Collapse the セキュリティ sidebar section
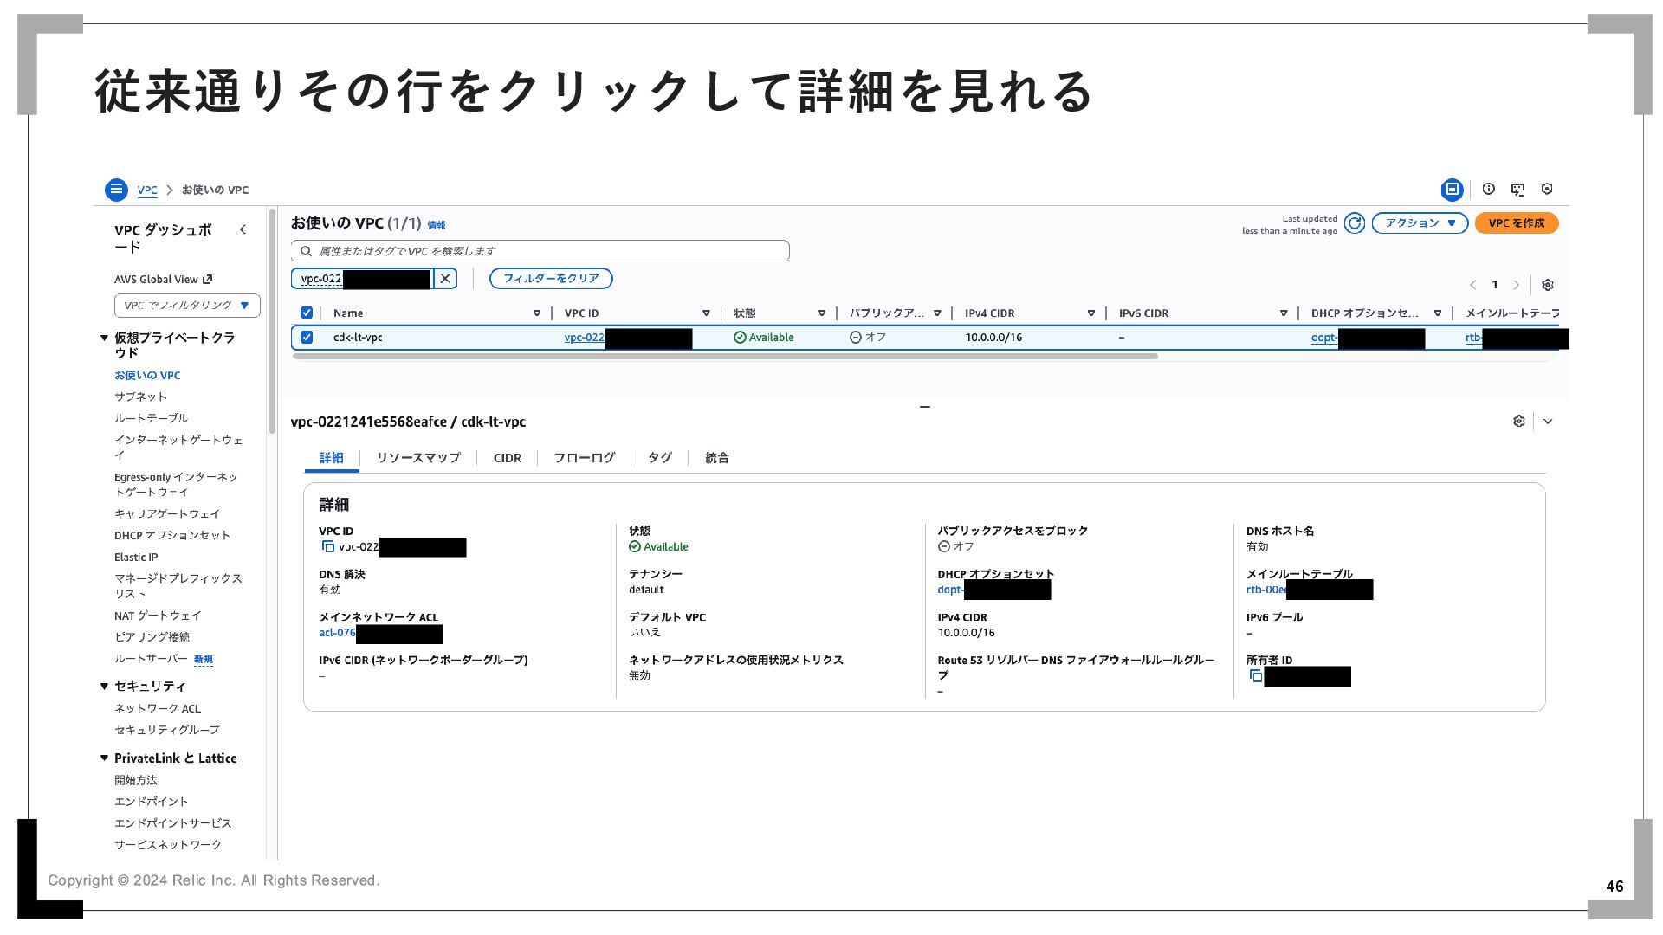1663x935 pixels. point(105,687)
